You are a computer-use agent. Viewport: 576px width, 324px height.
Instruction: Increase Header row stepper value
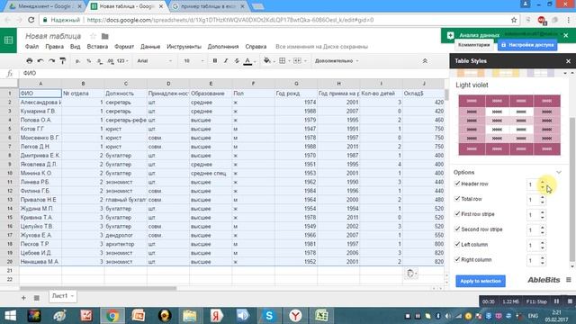(543, 182)
